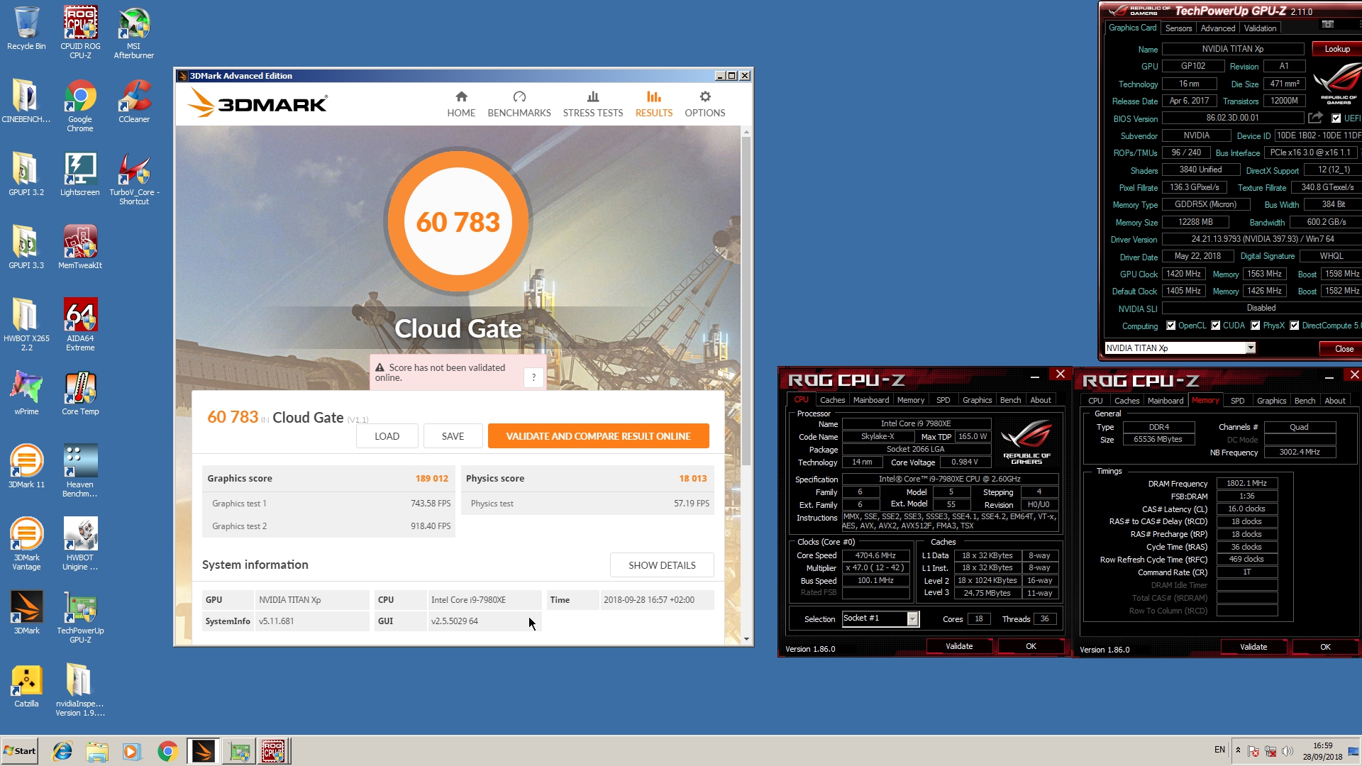Launch MemTweakIt desktop shortcut
Image resolution: width=1362 pixels, height=766 pixels.
tap(80, 247)
